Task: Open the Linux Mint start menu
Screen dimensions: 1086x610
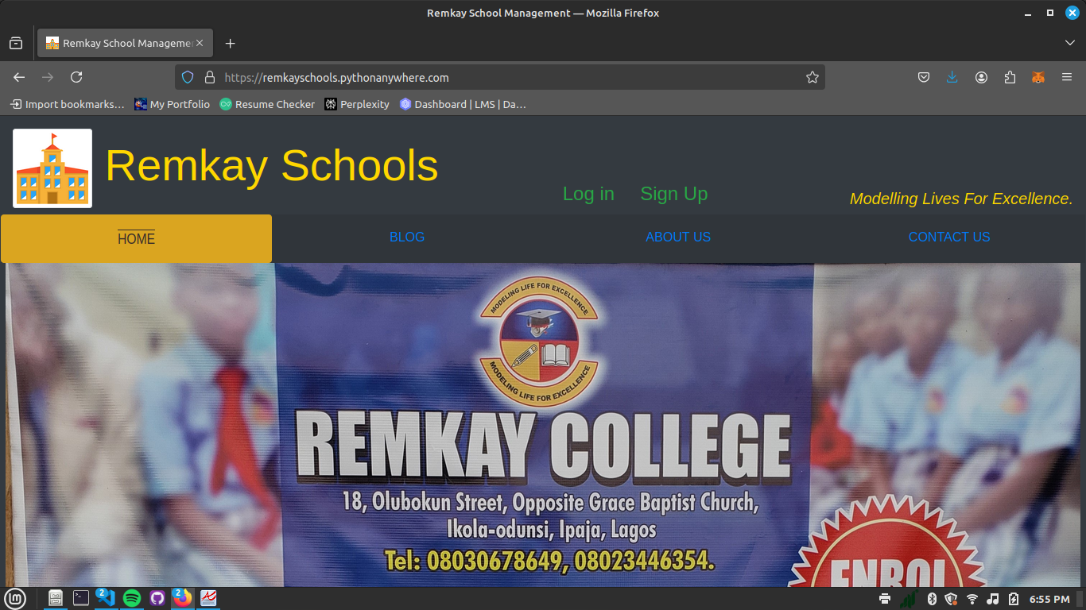Action: tap(15, 598)
